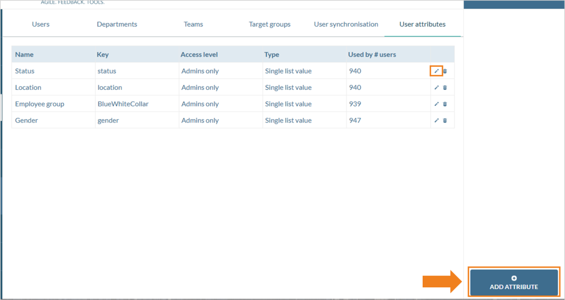Screen dimensions: 565x300
Task: Delete the Employee group attribute trash icon
Action: 445,104
